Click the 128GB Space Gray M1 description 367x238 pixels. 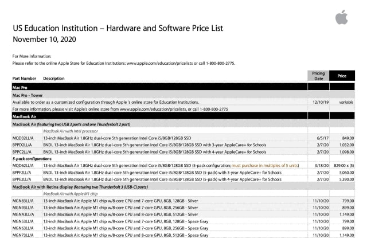click(126, 221)
